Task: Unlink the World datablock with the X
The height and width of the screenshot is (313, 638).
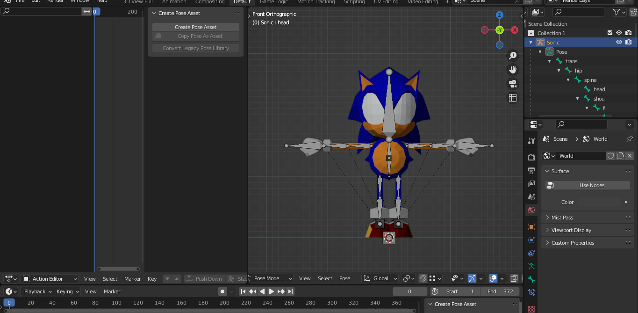Action: tap(630, 156)
